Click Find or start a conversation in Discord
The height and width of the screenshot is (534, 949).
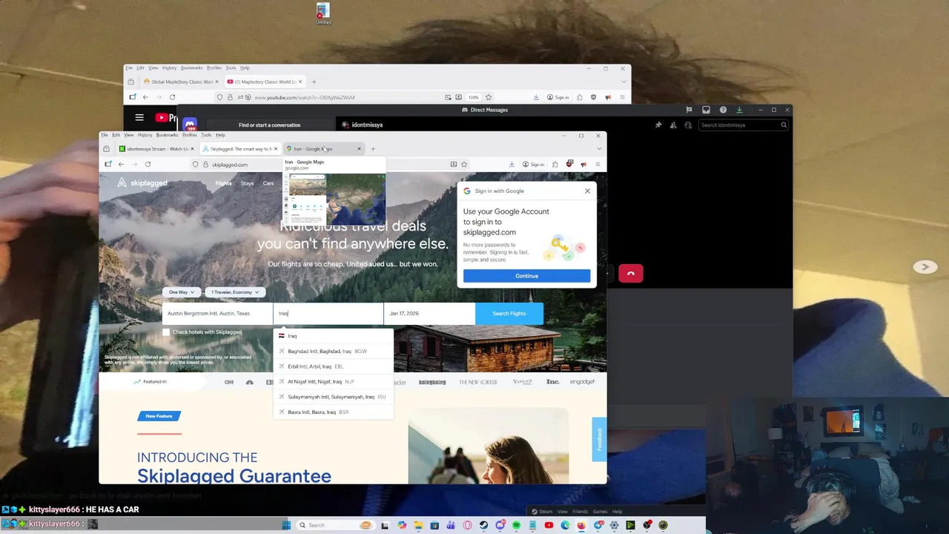click(x=269, y=125)
